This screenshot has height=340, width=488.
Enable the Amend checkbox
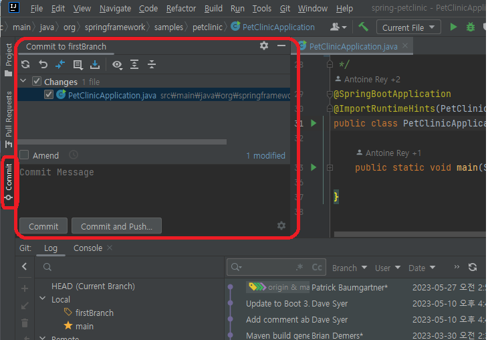[x=24, y=155]
